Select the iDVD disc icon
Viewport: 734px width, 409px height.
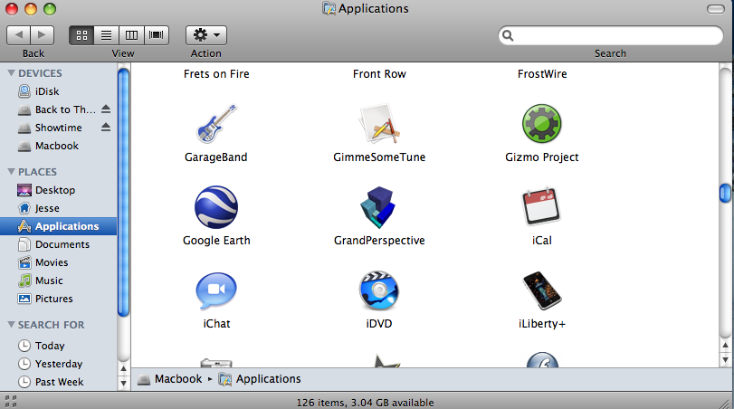[x=378, y=290]
